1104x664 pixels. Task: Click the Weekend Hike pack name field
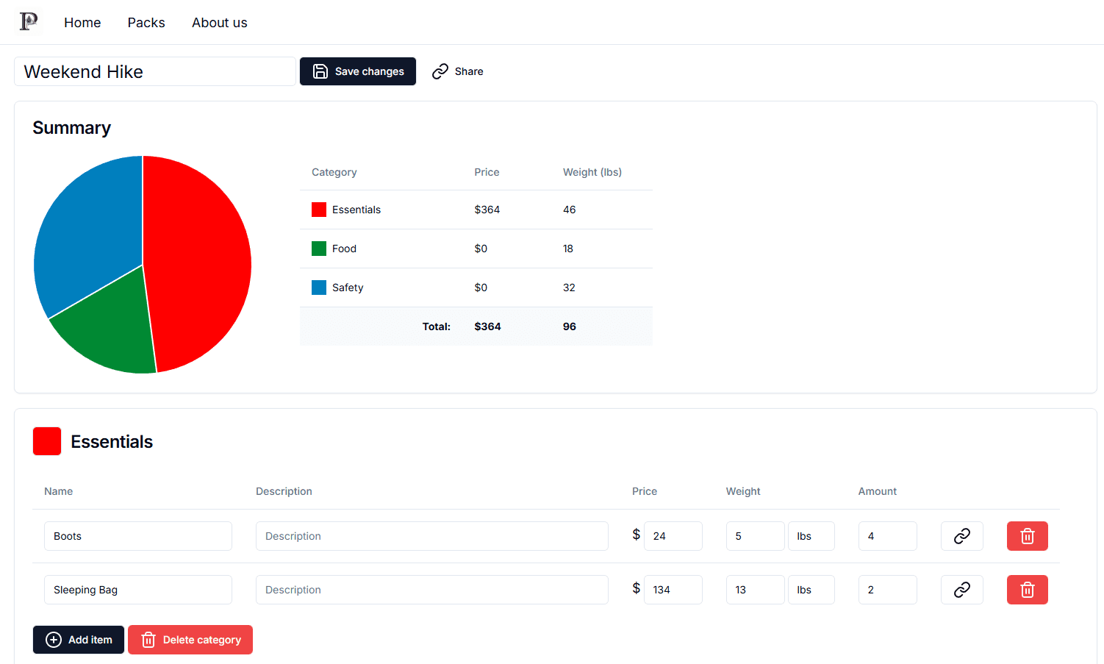[x=155, y=71]
